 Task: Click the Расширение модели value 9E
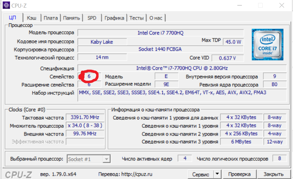(x=166, y=85)
